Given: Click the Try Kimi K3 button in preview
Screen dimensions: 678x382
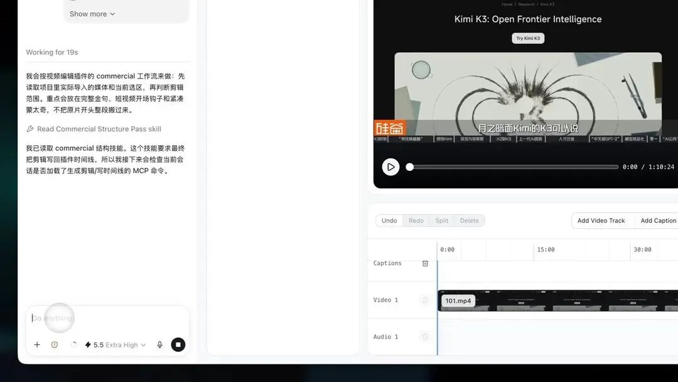Looking at the screenshot, I should pos(528,38).
